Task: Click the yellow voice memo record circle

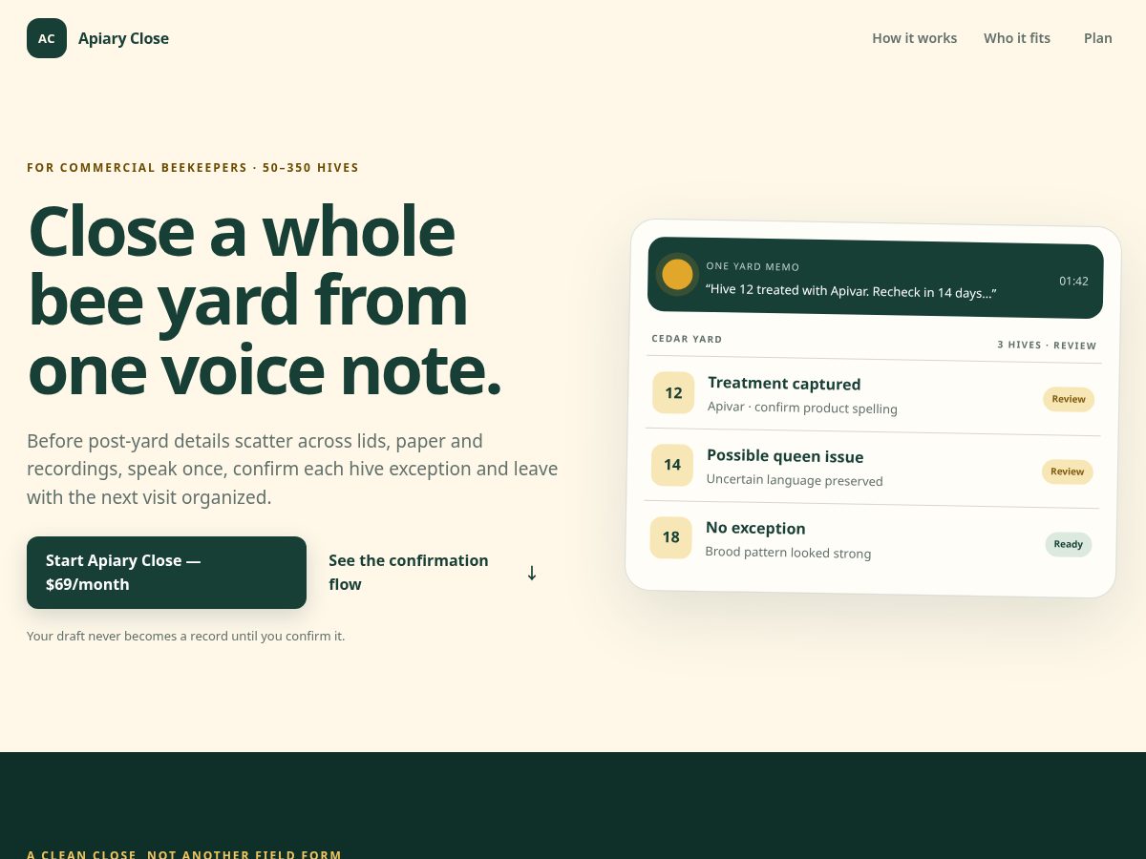Action: (x=677, y=274)
